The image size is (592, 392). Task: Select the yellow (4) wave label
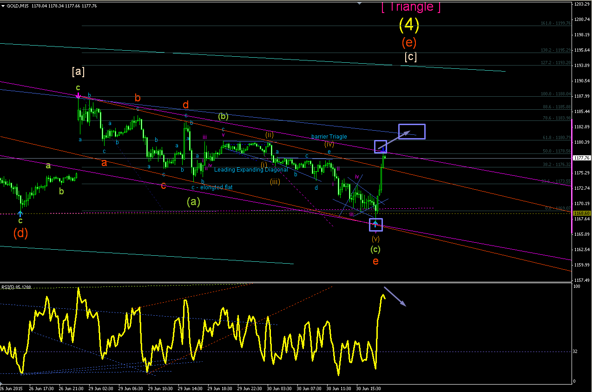409,25
